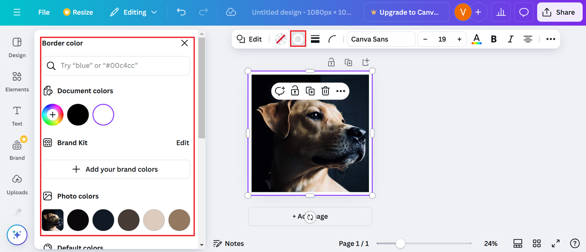Click the Edit shape button
586x252 pixels.
click(249, 39)
